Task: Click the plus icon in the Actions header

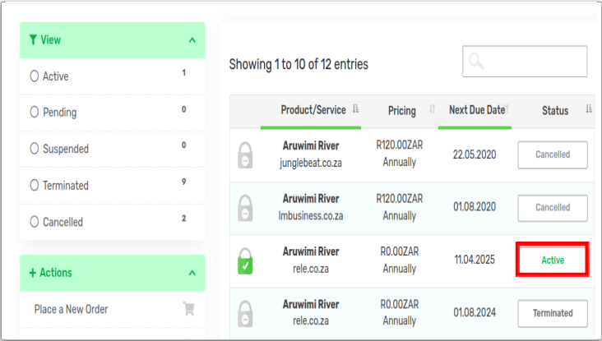Action: tap(33, 273)
